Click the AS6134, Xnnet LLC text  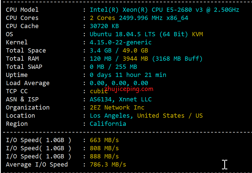121,99
